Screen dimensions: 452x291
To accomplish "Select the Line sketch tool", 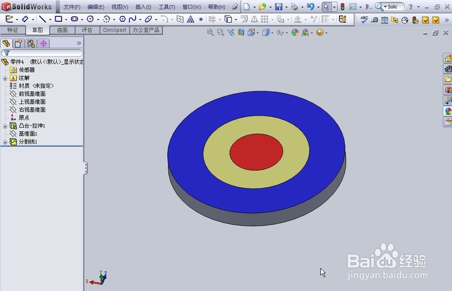I will (x=42, y=19).
